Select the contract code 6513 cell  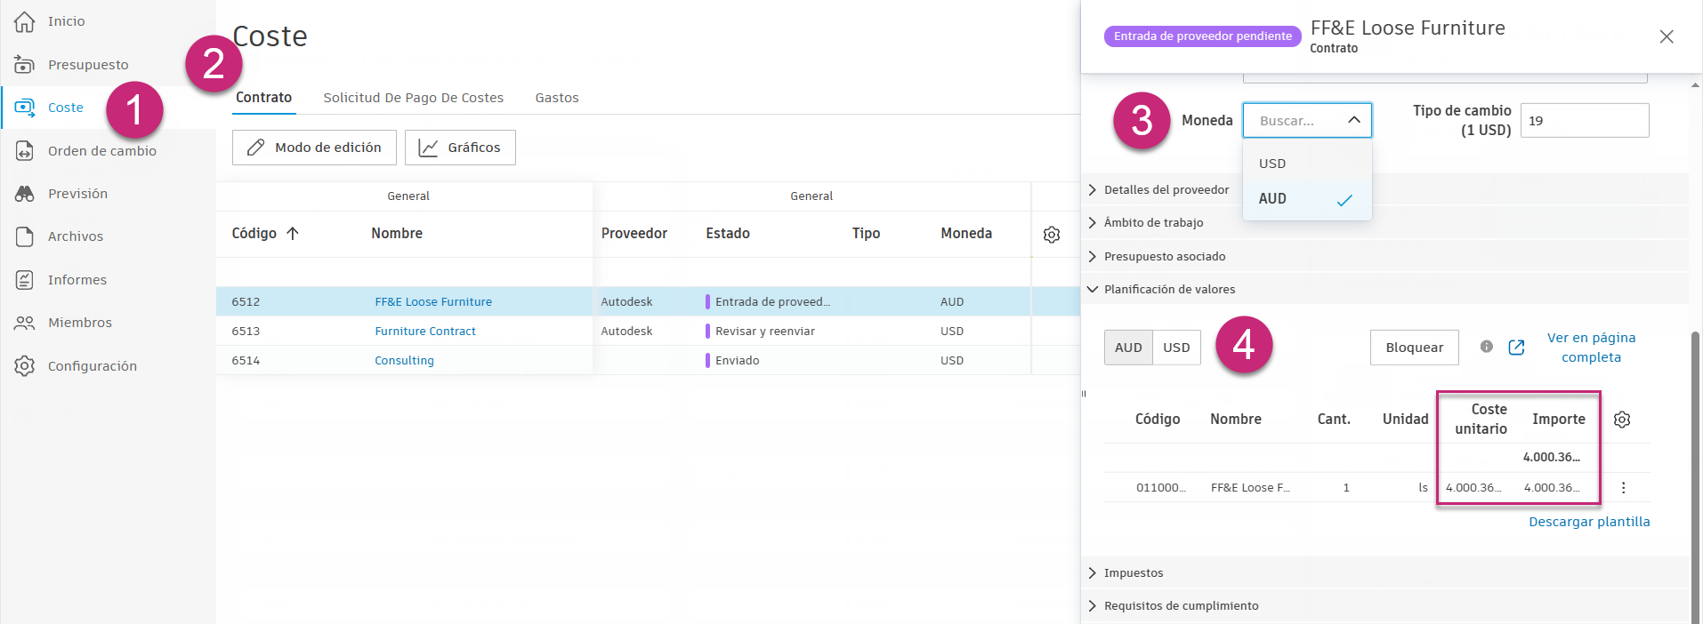(246, 332)
